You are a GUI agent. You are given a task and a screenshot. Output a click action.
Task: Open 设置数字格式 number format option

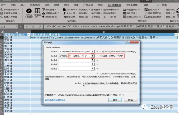(x=51, y=13)
